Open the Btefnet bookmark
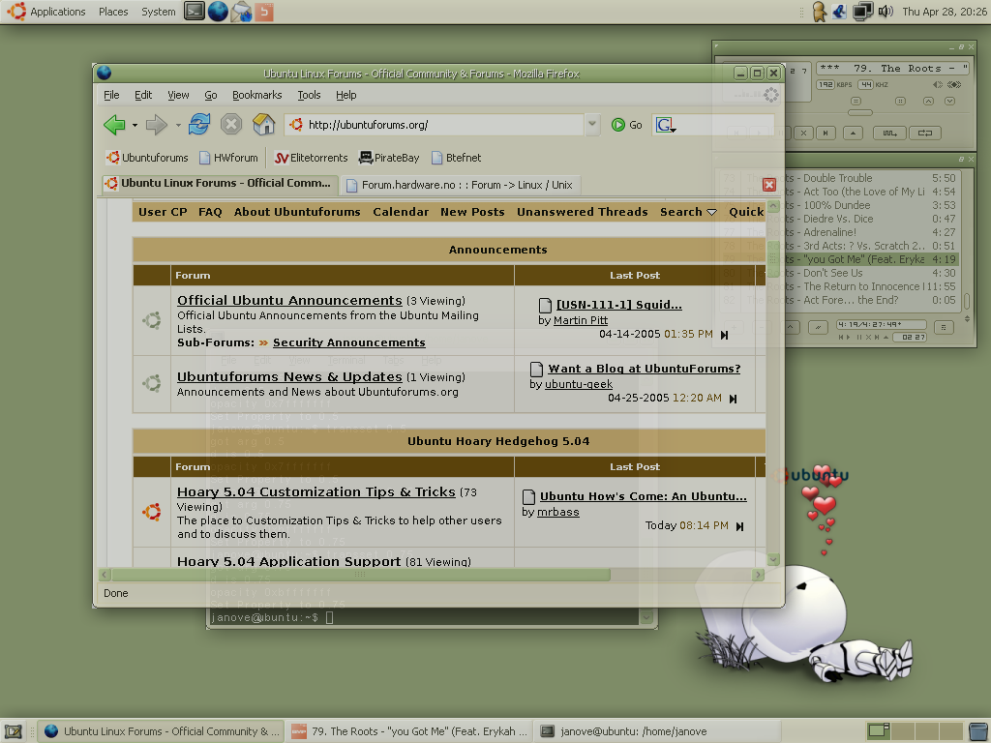Image resolution: width=991 pixels, height=743 pixels. 456,158
